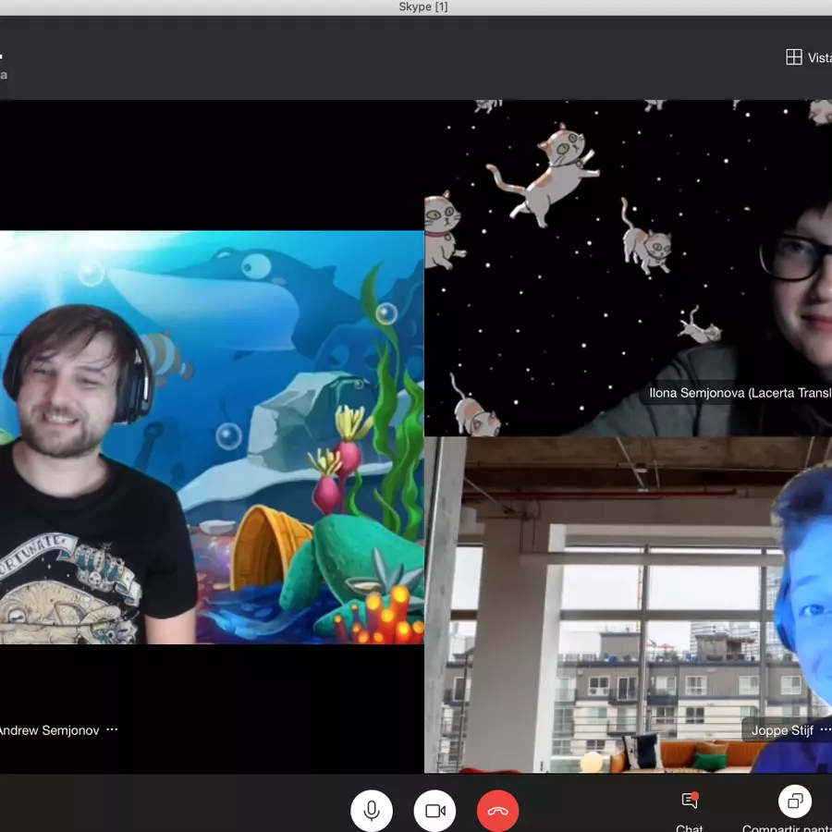Turn off the camera with video button
The width and height of the screenshot is (832, 832).
point(435,811)
